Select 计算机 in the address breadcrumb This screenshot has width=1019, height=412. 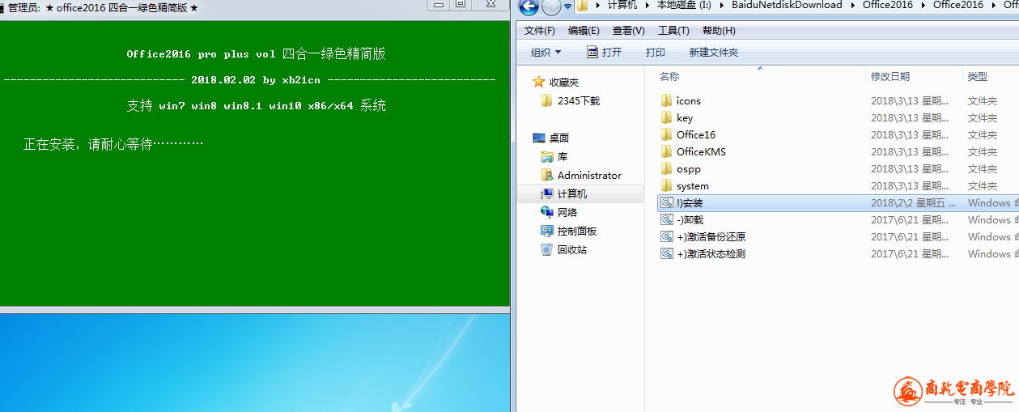pos(622,5)
